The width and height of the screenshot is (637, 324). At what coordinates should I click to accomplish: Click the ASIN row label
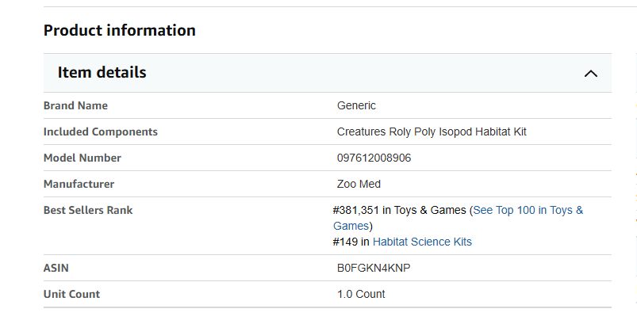coord(56,268)
